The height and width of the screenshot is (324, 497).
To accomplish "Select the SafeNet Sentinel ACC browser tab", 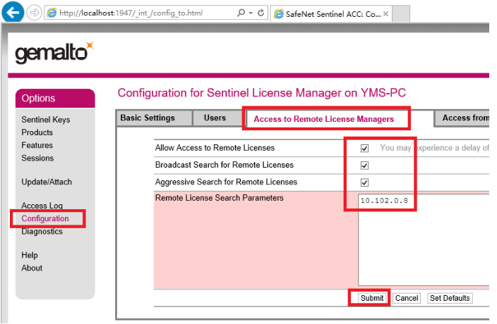I will click(332, 14).
